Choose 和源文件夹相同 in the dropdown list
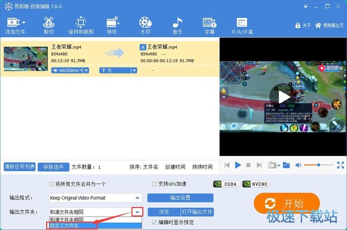The width and height of the screenshot is (347, 230). [95, 220]
